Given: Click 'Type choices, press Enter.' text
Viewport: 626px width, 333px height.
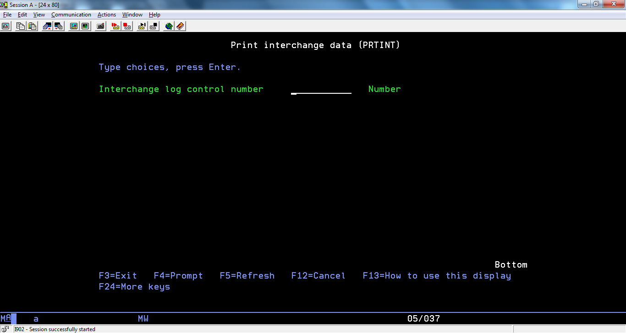Looking at the screenshot, I should click(170, 67).
